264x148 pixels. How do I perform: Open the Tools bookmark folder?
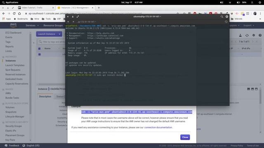tap(46, 19)
